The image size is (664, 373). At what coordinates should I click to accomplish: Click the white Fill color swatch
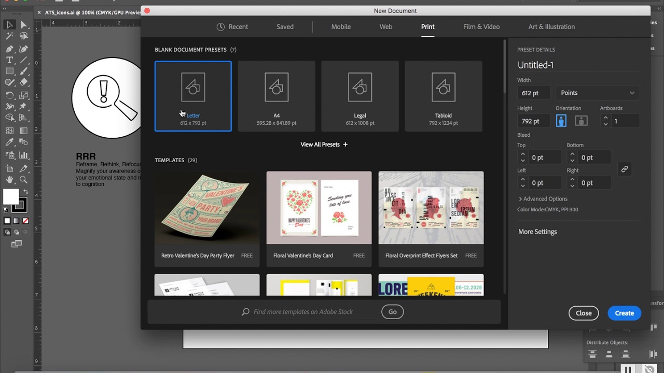[10, 197]
